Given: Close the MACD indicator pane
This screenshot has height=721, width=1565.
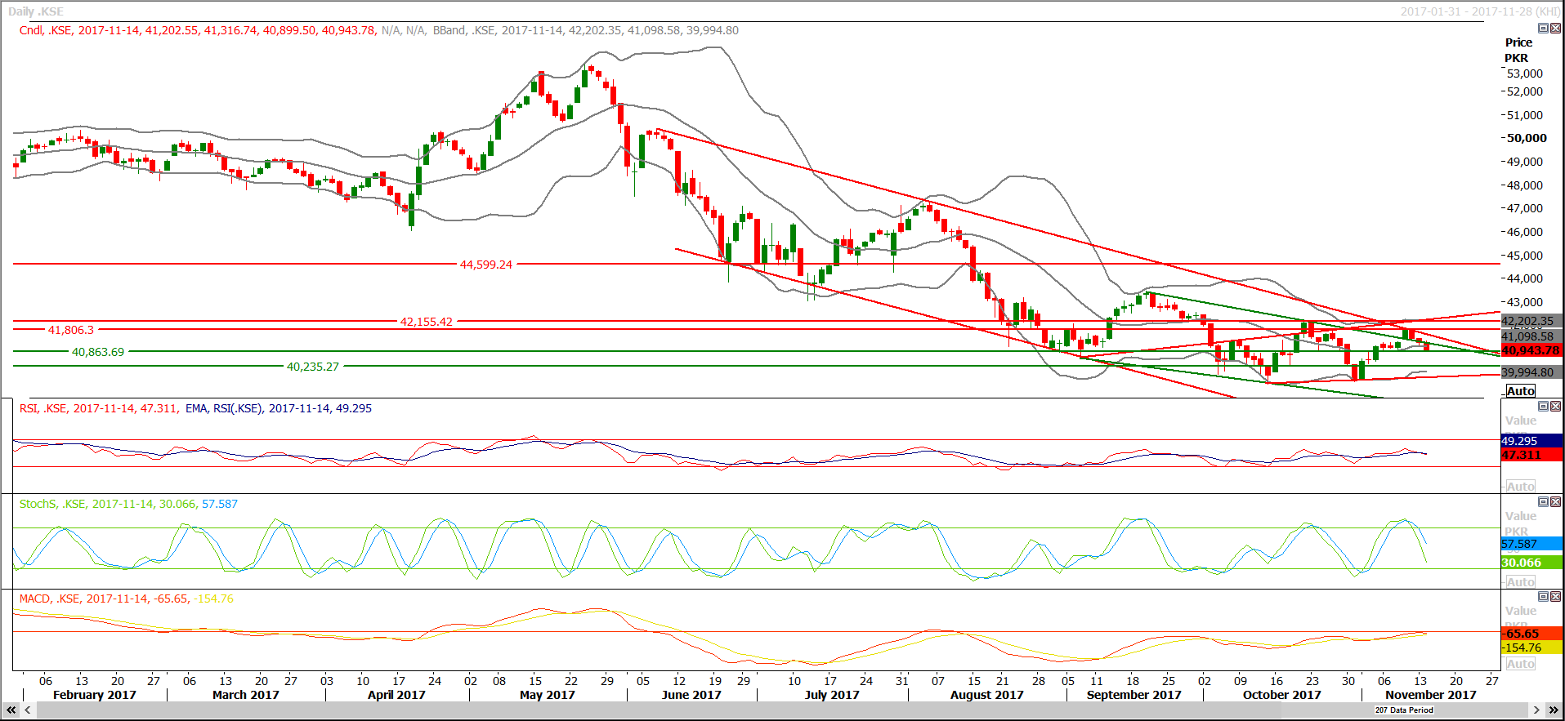Looking at the screenshot, I should tap(1555, 597).
